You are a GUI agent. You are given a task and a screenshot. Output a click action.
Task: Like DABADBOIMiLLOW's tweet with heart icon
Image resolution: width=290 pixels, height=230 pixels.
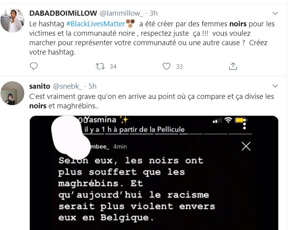click(x=166, y=66)
